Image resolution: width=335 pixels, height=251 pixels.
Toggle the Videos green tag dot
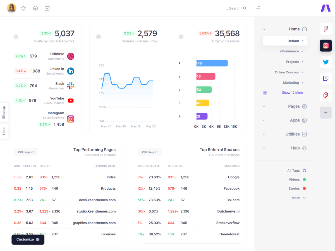click(304, 180)
